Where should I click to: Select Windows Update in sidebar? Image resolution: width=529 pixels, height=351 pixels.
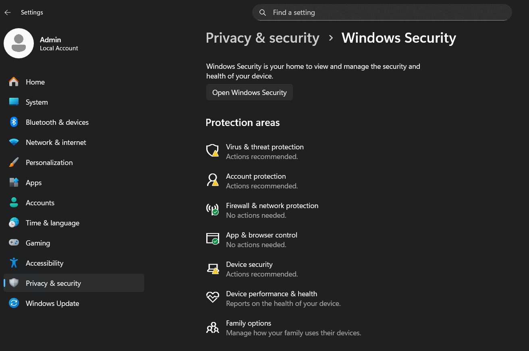(52, 304)
